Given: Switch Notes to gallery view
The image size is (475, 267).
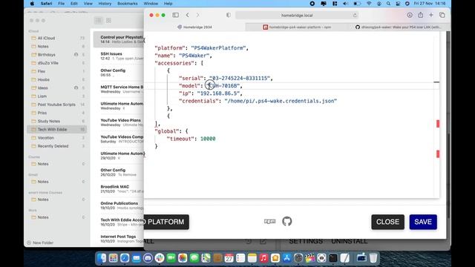Looking at the screenshot, I should point(109,20).
